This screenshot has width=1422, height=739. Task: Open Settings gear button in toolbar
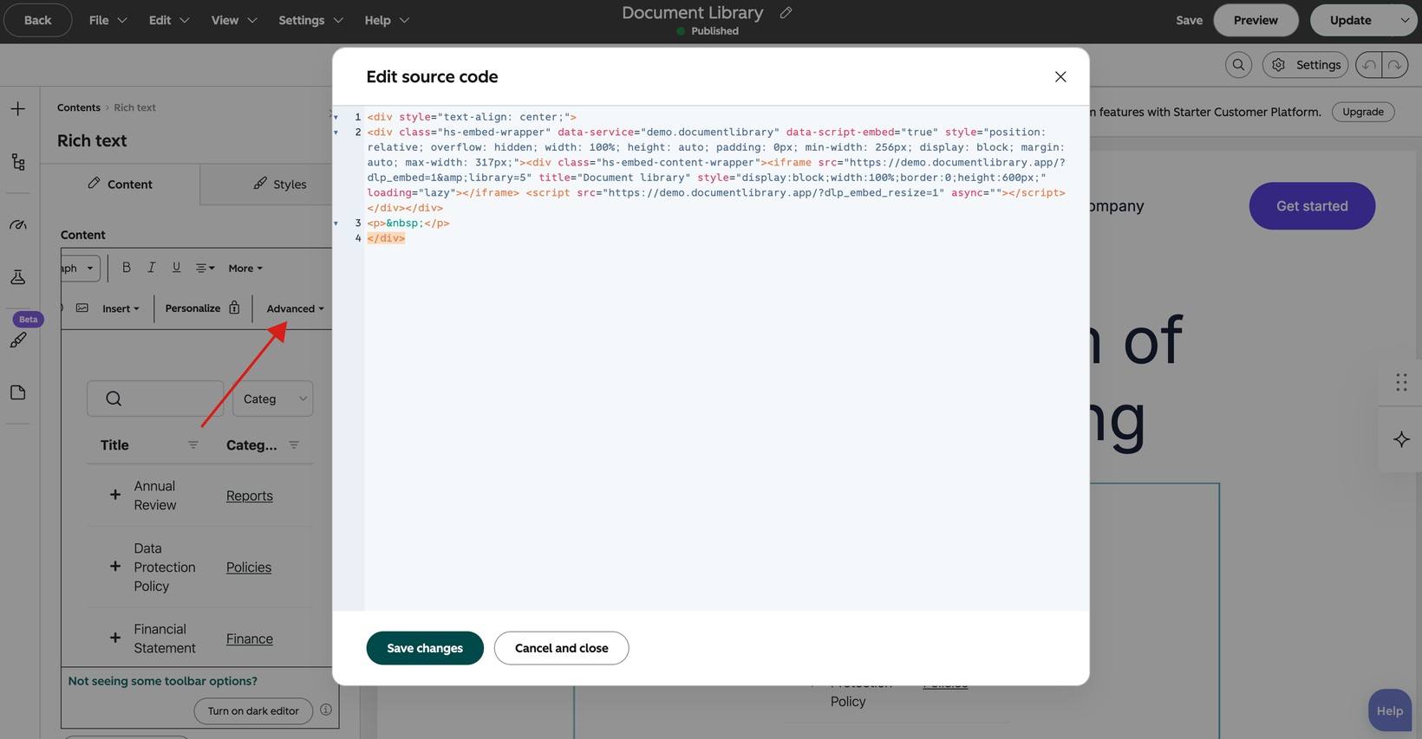pyautogui.click(x=1306, y=65)
